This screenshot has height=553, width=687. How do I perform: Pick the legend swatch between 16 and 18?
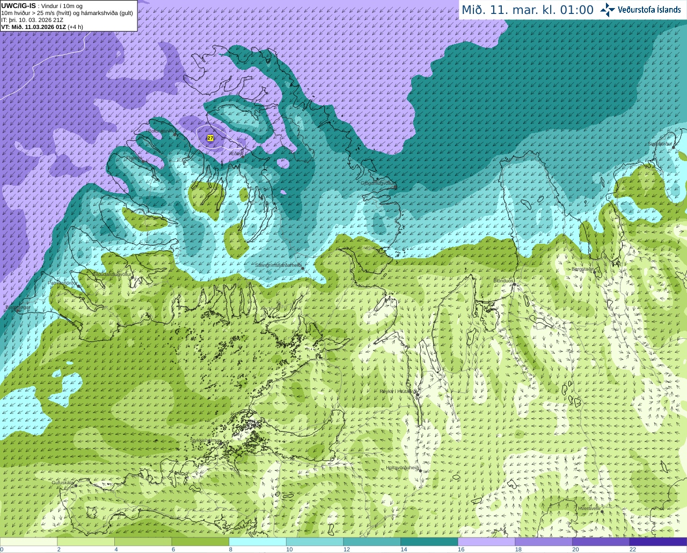point(486,542)
